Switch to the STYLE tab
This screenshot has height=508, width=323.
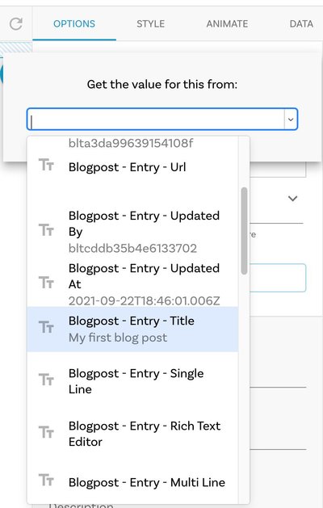pos(151,23)
